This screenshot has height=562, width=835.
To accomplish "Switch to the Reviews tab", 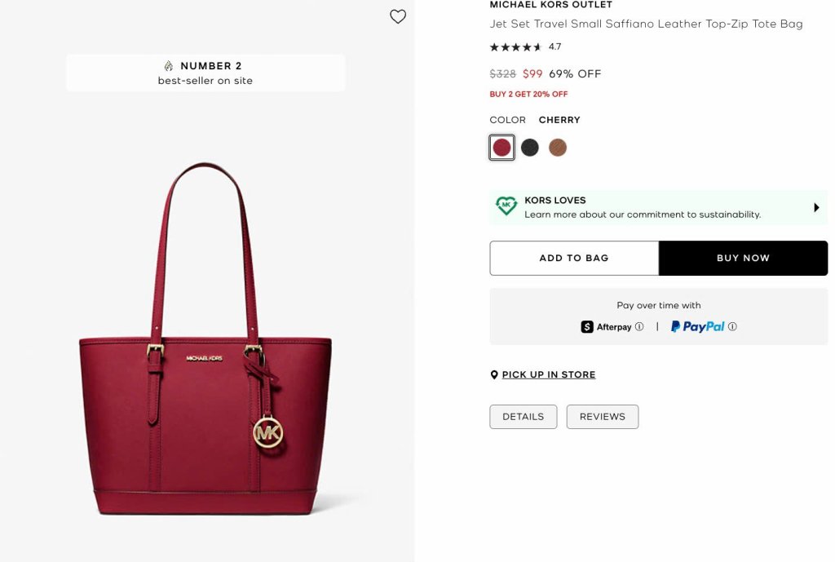I will click(x=602, y=417).
